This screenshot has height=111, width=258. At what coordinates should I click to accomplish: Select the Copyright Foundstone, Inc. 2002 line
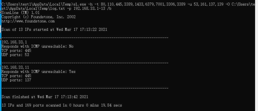coord(39,17)
